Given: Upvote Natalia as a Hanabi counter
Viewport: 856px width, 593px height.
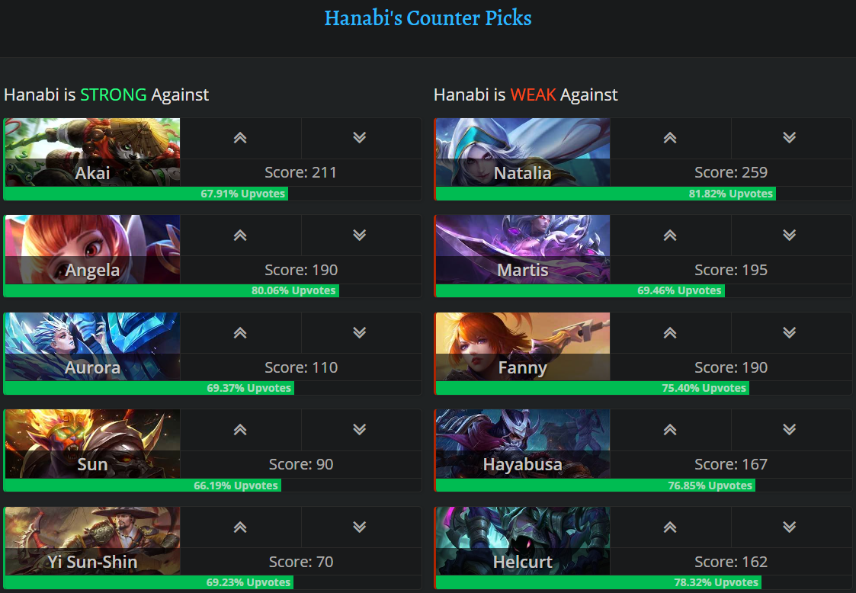Looking at the screenshot, I should coord(670,138).
